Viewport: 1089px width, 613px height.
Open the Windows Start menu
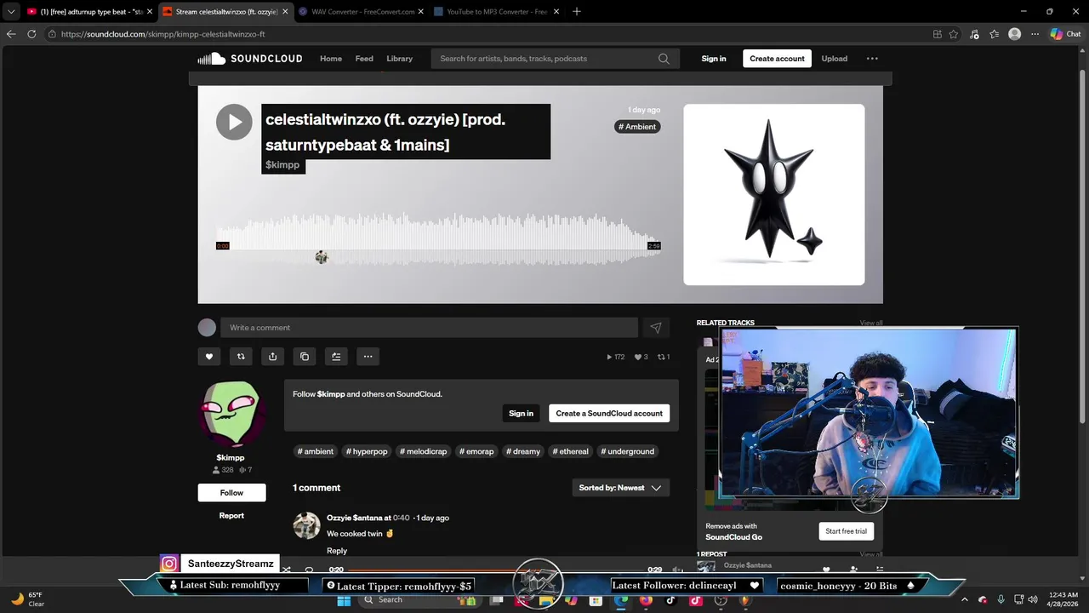coord(344,599)
